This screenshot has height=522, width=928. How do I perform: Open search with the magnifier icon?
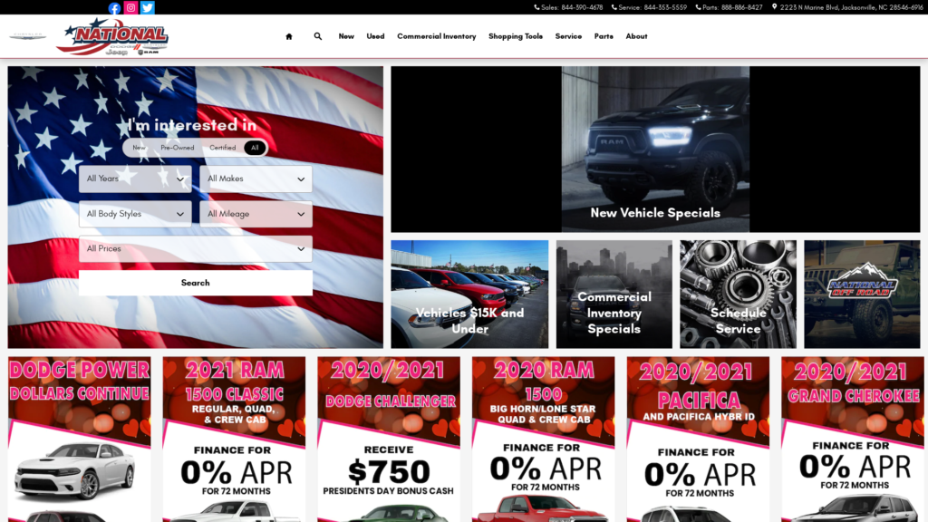pyautogui.click(x=318, y=37)
